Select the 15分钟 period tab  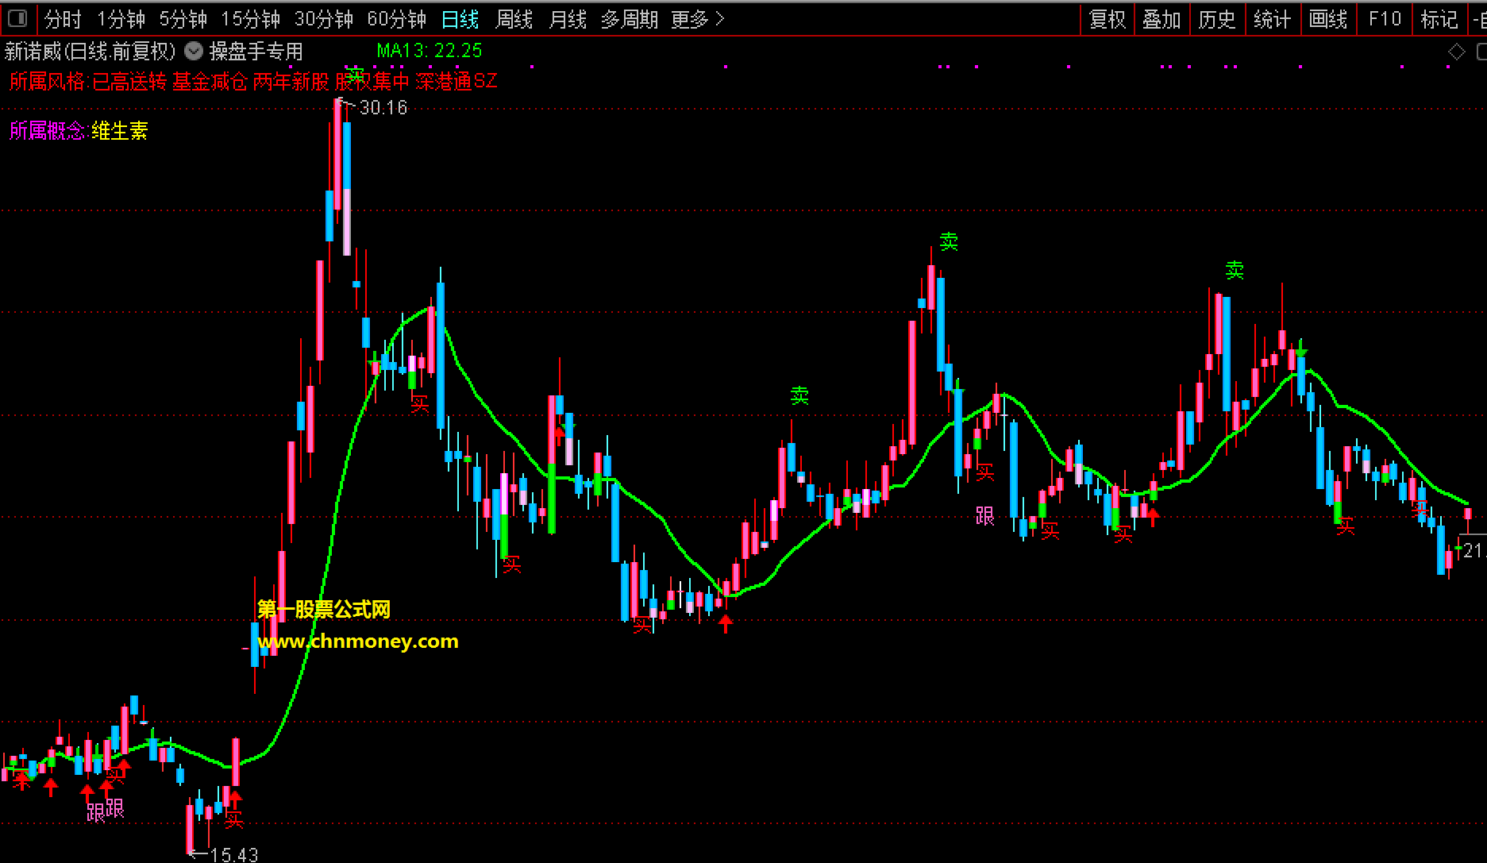tap(250, 19)
